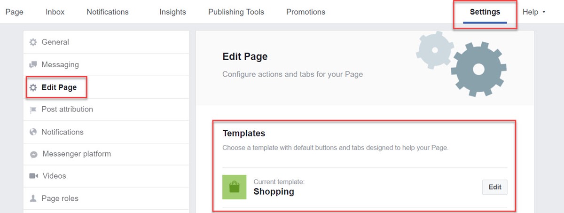Open the Inbox tab
Image resolution: width=564 pixels, height=213 pixels.
click(x=55, y=12)
